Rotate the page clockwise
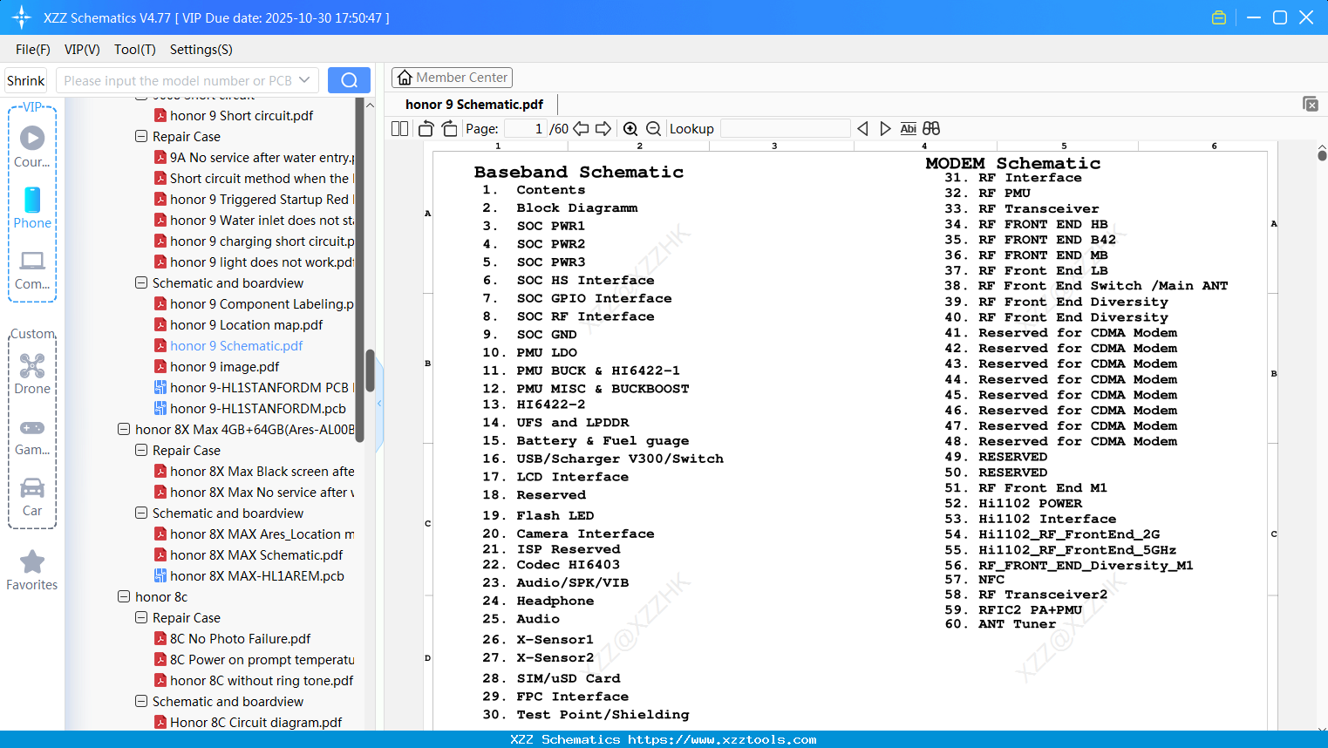Screen dimensions: 1328x748 point(449,128)
